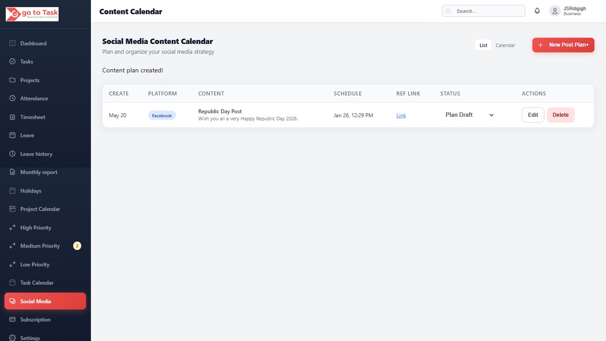Open Attendance page
606x341 pixels.
(45, 99)
